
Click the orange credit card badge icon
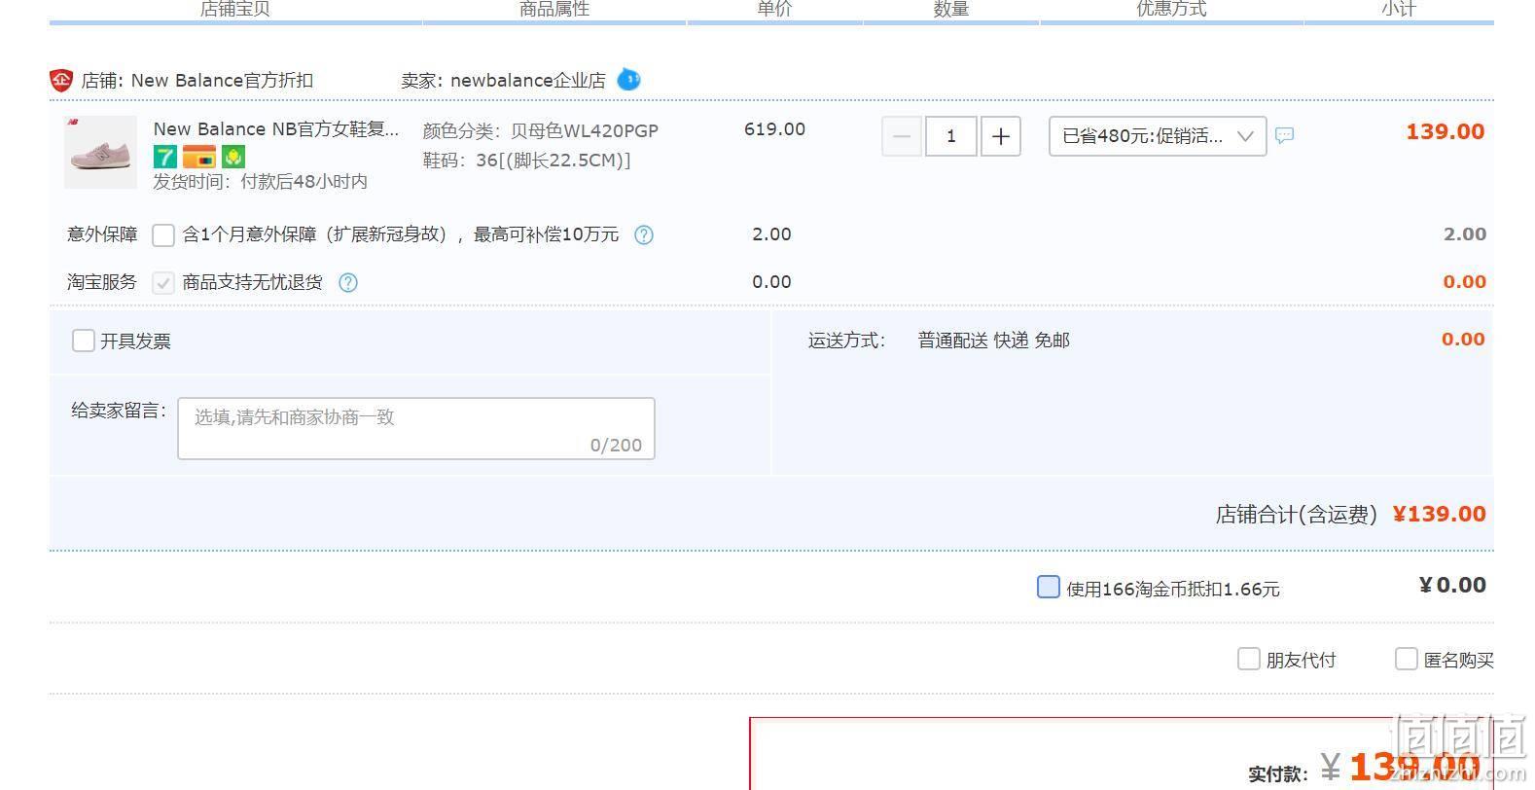199,157
